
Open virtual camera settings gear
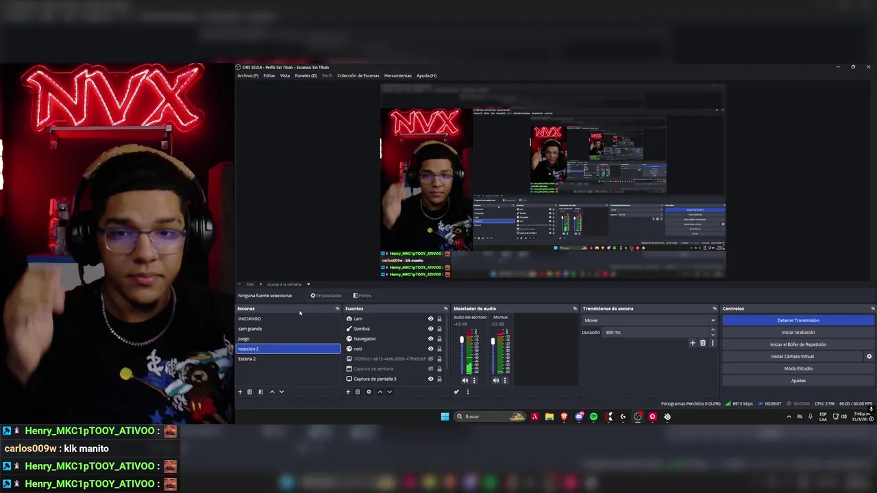(869, 356)
